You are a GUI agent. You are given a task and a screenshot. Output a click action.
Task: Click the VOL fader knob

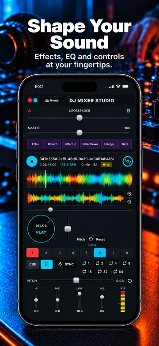click(102, 297)
